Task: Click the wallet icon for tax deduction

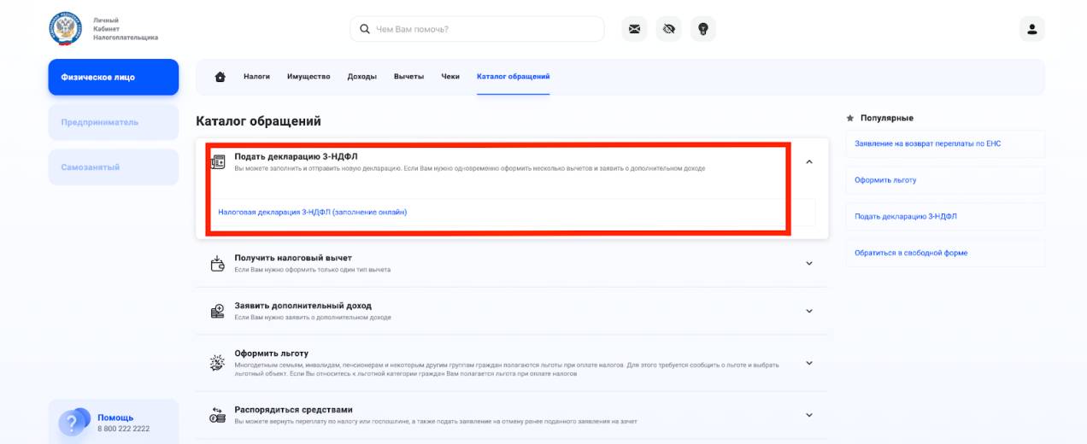Action: pos(217,264)
